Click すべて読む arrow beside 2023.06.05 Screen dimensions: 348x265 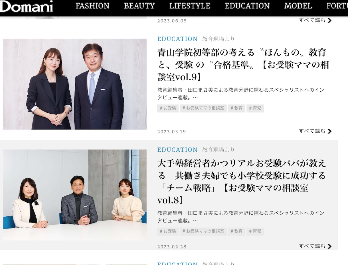point(330,20)
